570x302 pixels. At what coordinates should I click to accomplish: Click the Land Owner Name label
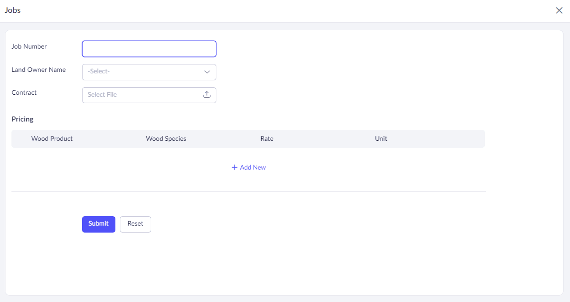point(38,70)
